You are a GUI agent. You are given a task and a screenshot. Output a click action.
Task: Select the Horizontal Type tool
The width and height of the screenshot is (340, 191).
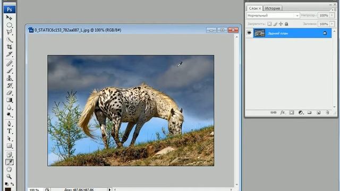click(9, 131)
